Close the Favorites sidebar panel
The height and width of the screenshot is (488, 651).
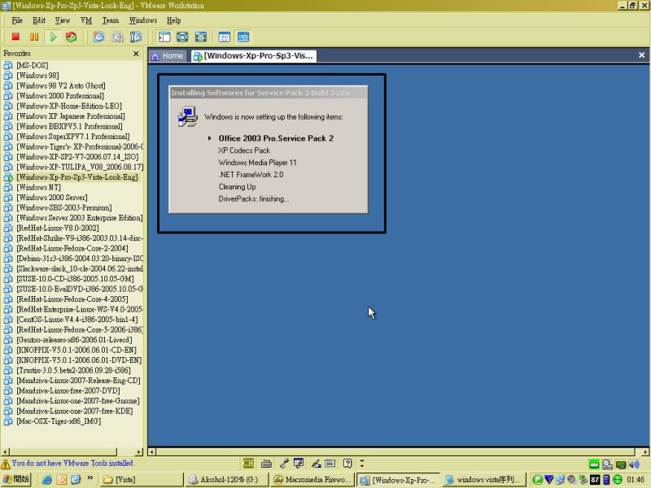(136, 54)
